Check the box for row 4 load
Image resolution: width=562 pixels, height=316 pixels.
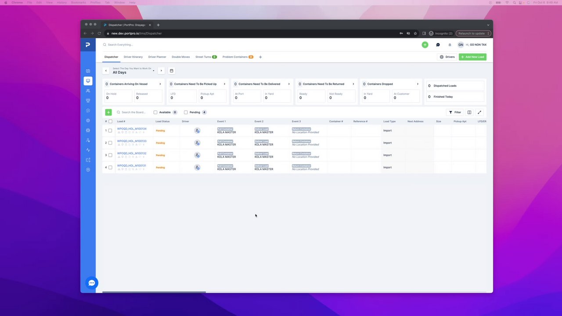[110, 167]
